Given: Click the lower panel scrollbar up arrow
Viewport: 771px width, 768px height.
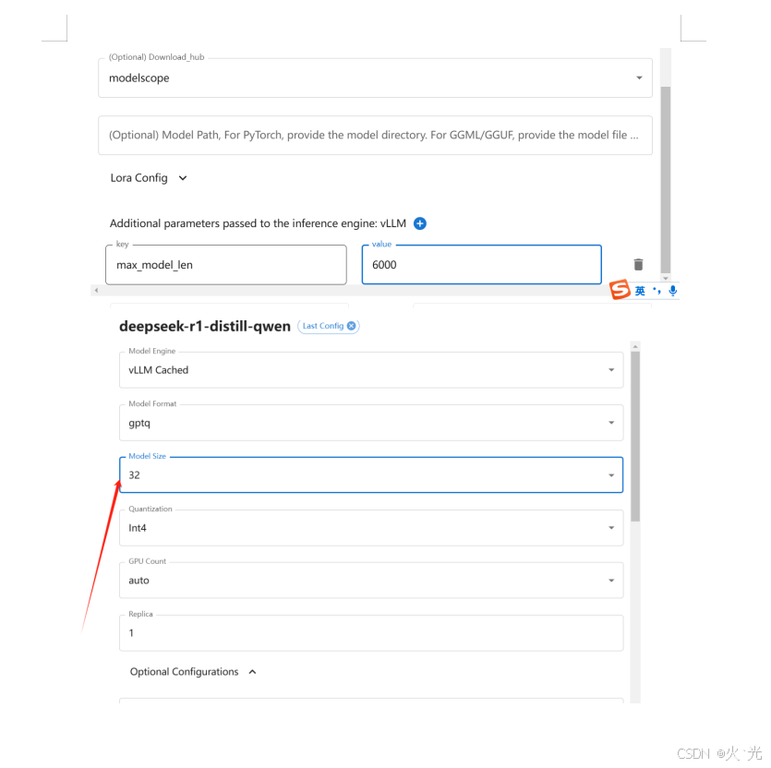Looking at the screenshot, I should (635, 347).
